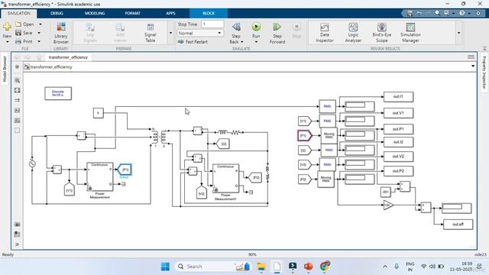Viewport: 489px width, 275px height.
Task: Open the Simulation Manager
Action: [410, 33]
